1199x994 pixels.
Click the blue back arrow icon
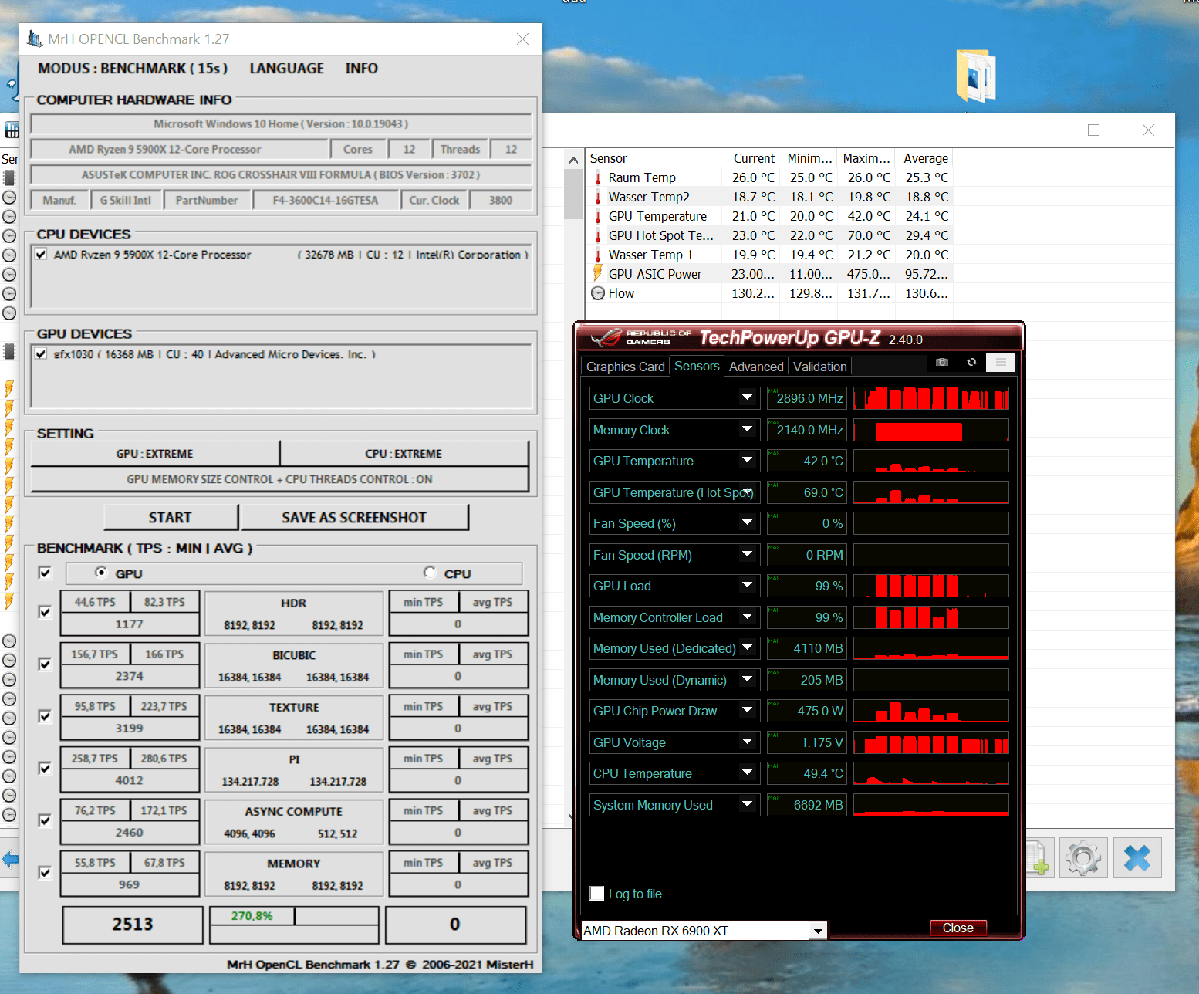[x=9, y=859]
